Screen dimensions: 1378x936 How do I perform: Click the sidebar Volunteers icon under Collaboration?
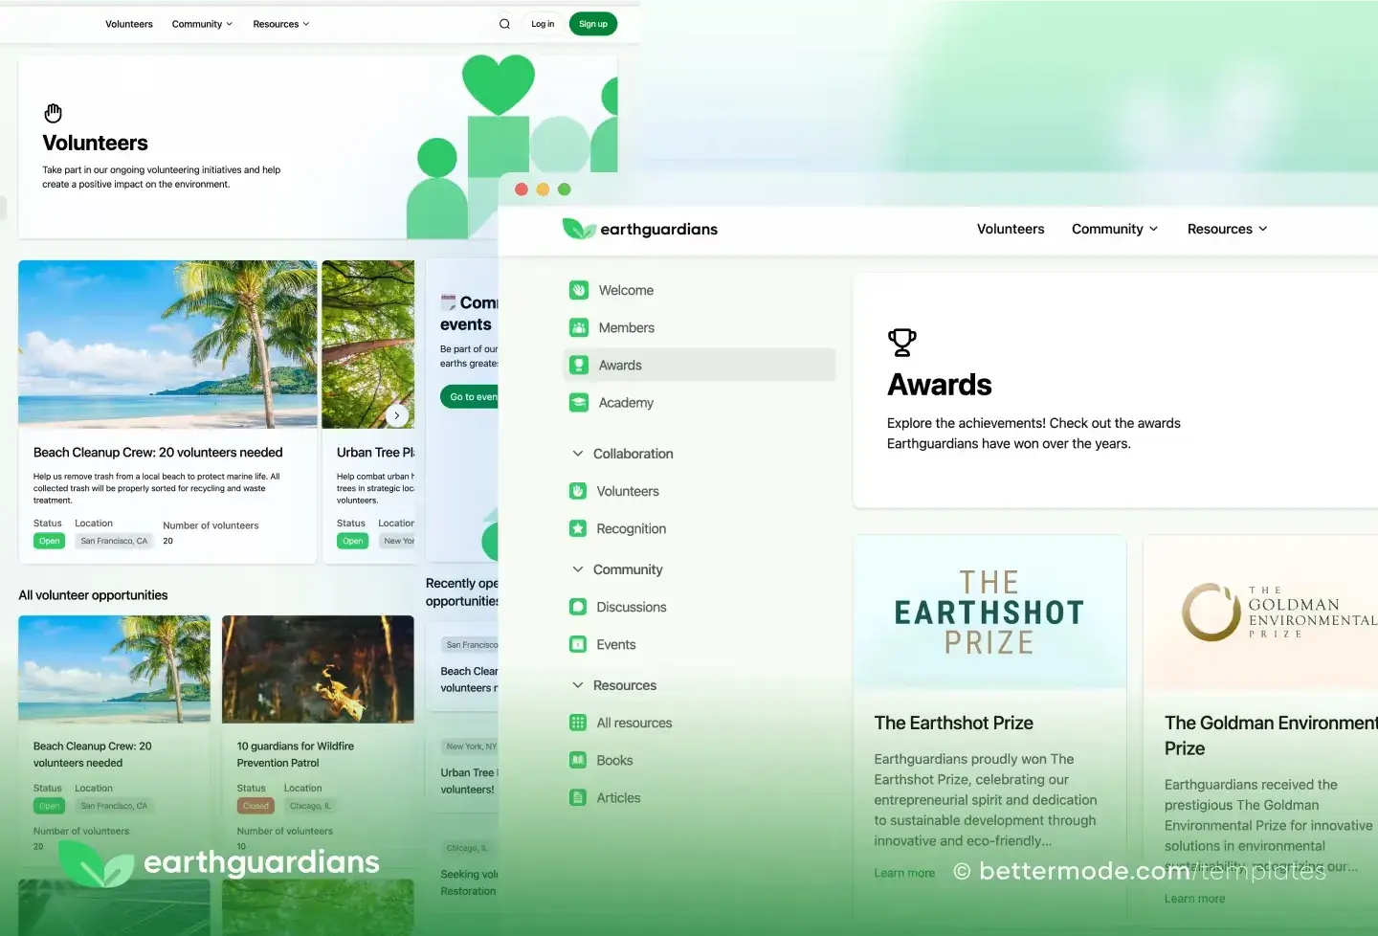pos(578,491)
